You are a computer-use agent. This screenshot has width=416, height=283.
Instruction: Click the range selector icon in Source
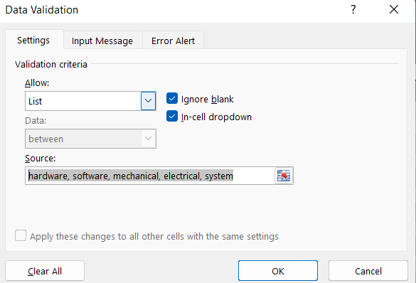(x=284, y=176)
